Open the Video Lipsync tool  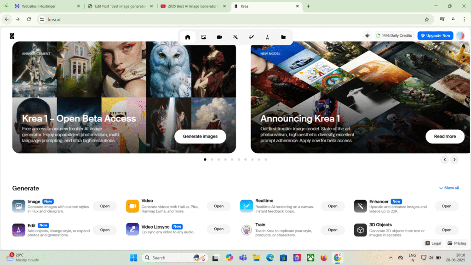point(218,229)
